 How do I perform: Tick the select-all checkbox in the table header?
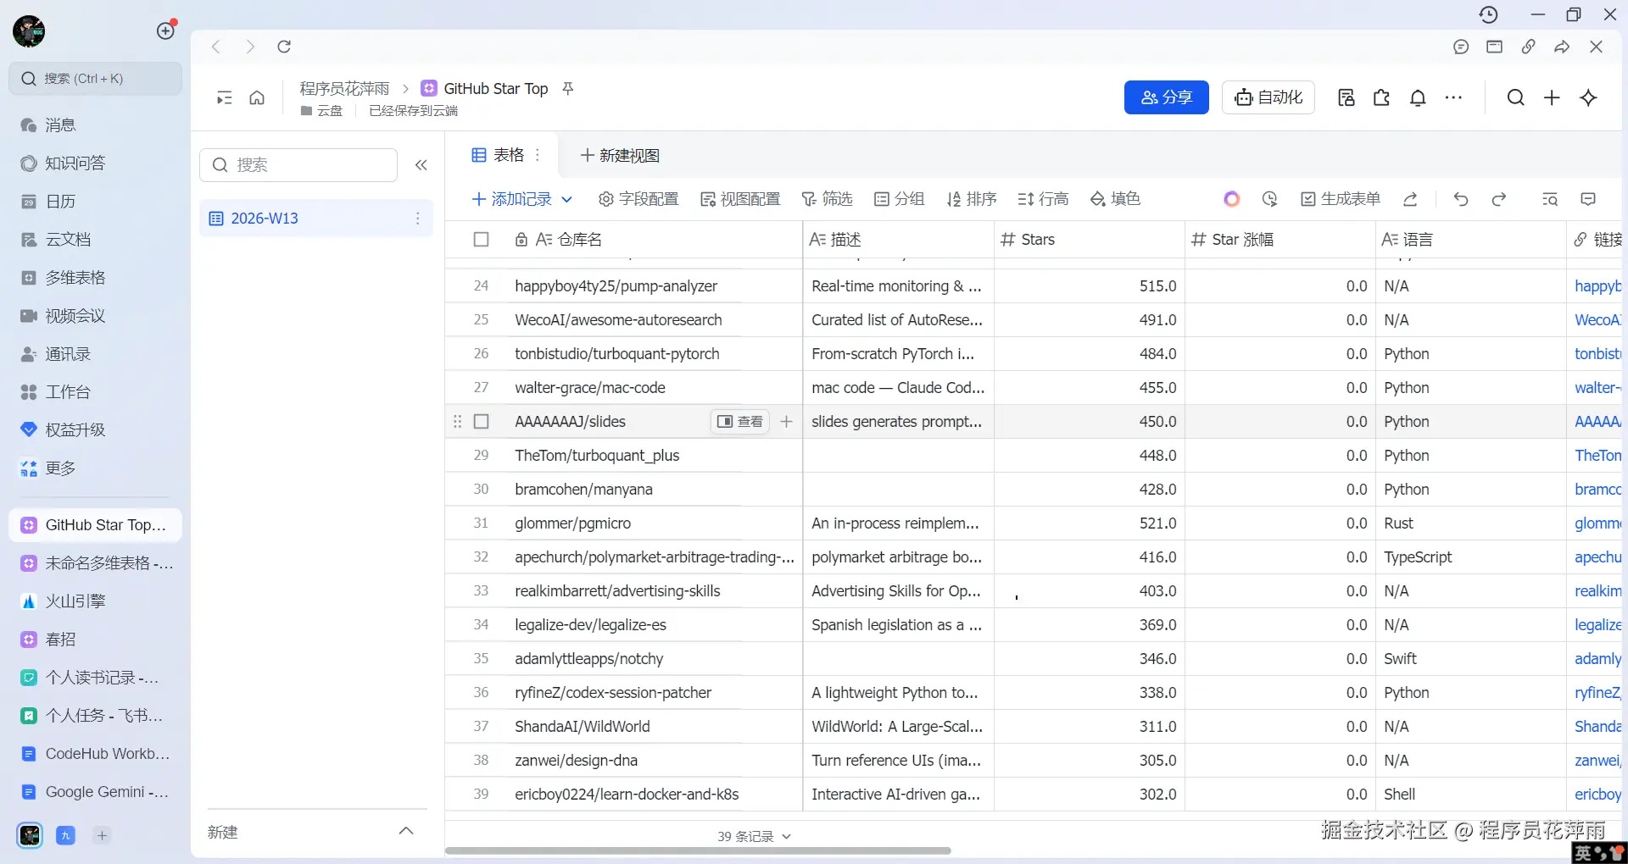(481, 240)
